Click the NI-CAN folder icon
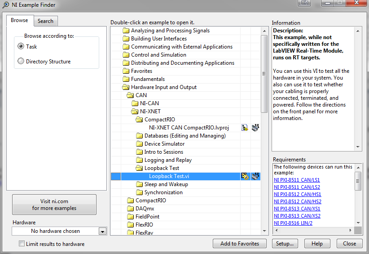This screenshot has height=254, width=369. (x=135, y=103)
